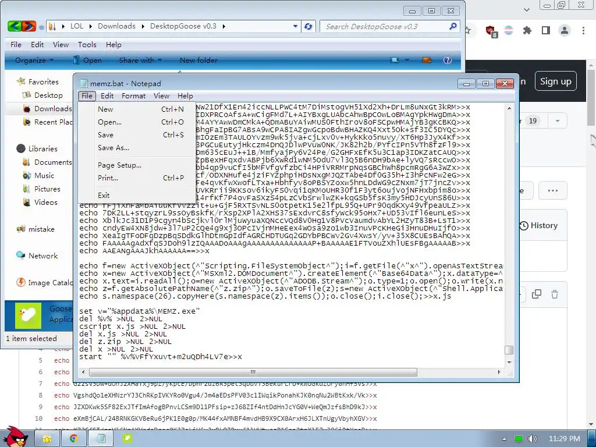The width and height of the screenshot is (596, 447).
Task: Click Notepad's horizontal scrollbar right arrow
Action: tap(499, 372)
